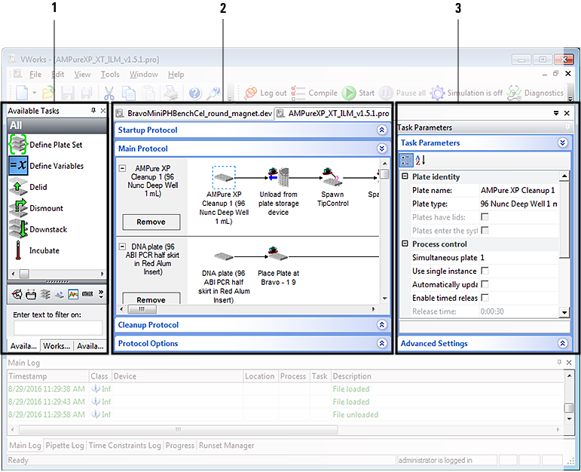Collapse the DNA plate process row
581x472 pixels.
pyautogui.click(x=122, y=247)
